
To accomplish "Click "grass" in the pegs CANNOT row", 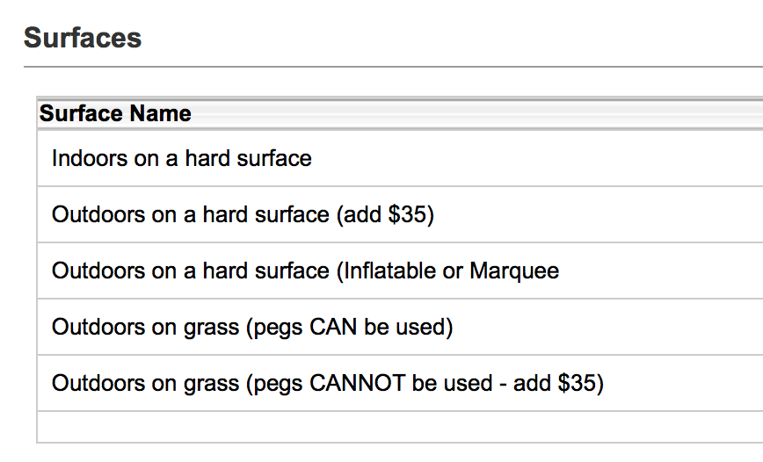I will point(212,384).
